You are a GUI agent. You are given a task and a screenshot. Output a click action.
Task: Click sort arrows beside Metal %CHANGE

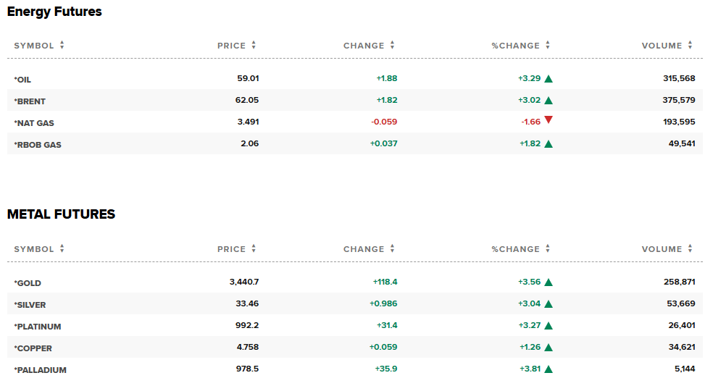point(548,248)
